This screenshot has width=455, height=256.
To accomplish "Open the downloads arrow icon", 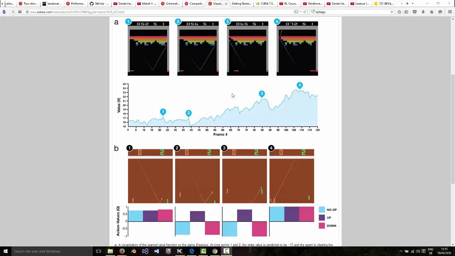I will pyautogui.click(x=423, y=12).
